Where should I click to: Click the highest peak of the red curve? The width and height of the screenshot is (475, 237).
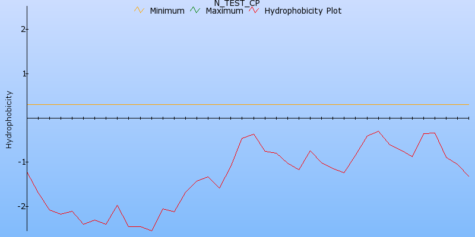coord(378,131)
